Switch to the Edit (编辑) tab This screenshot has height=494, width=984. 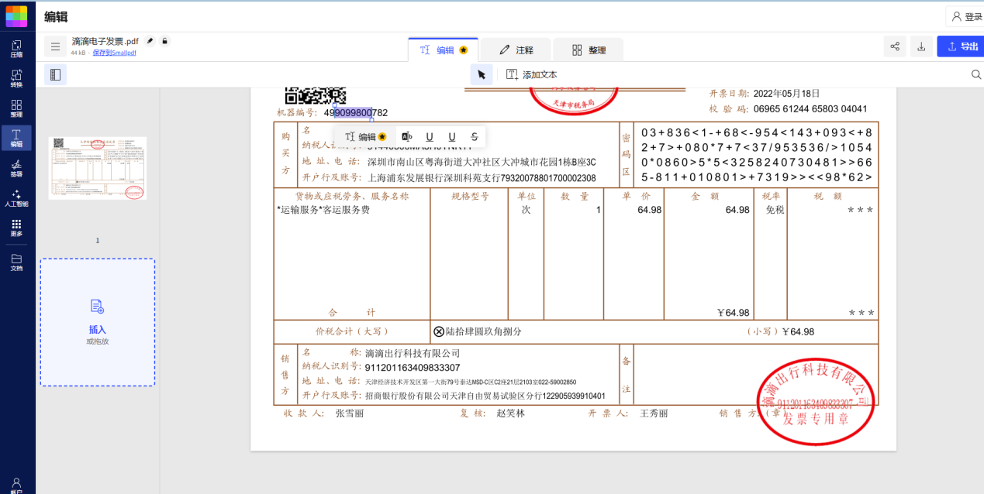click(444, 50)
